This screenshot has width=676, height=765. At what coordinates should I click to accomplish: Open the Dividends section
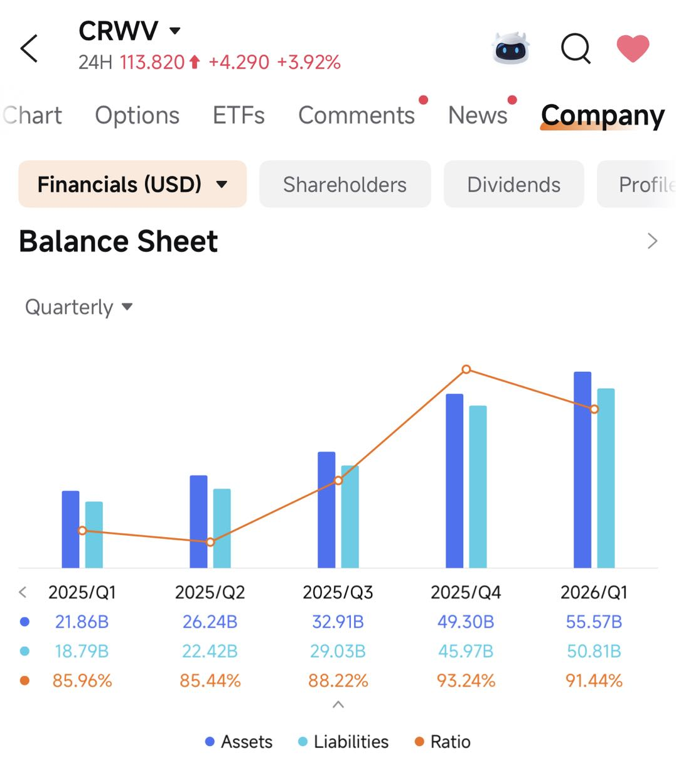point(513,184)
